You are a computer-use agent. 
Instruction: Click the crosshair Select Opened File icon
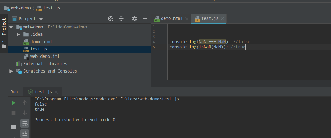[x=111, y=19]
